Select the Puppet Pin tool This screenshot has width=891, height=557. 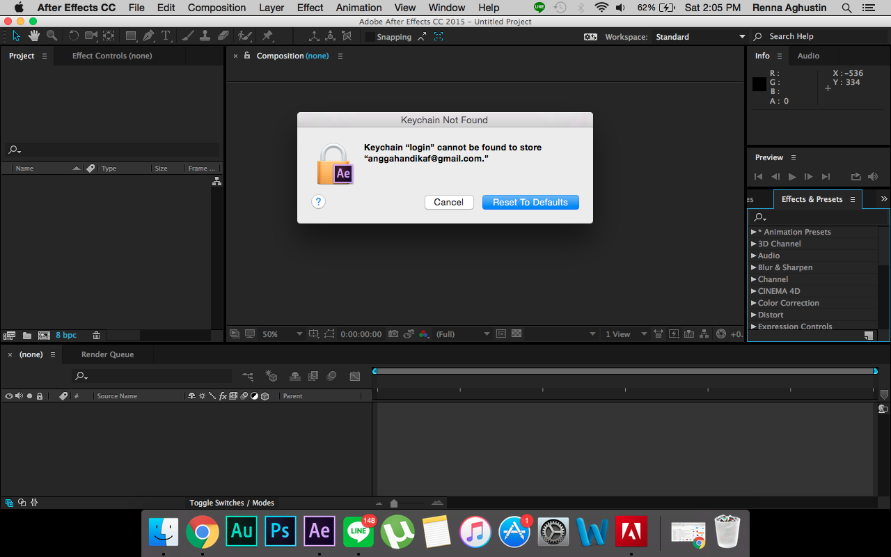(x=267, y=36)
